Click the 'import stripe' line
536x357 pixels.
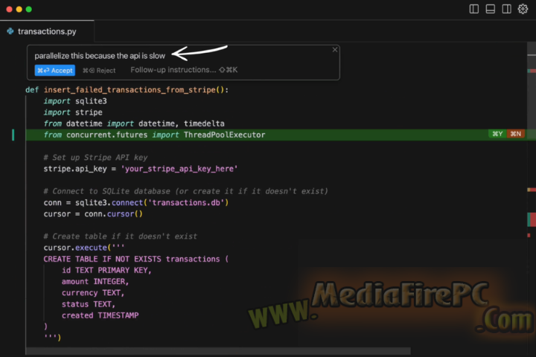coord(73,112)
